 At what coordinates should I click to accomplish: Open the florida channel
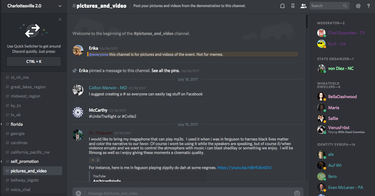pos(17,124)
